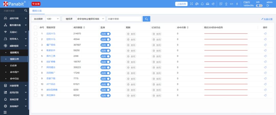Open the code console icon

click(x=232, y=4)
